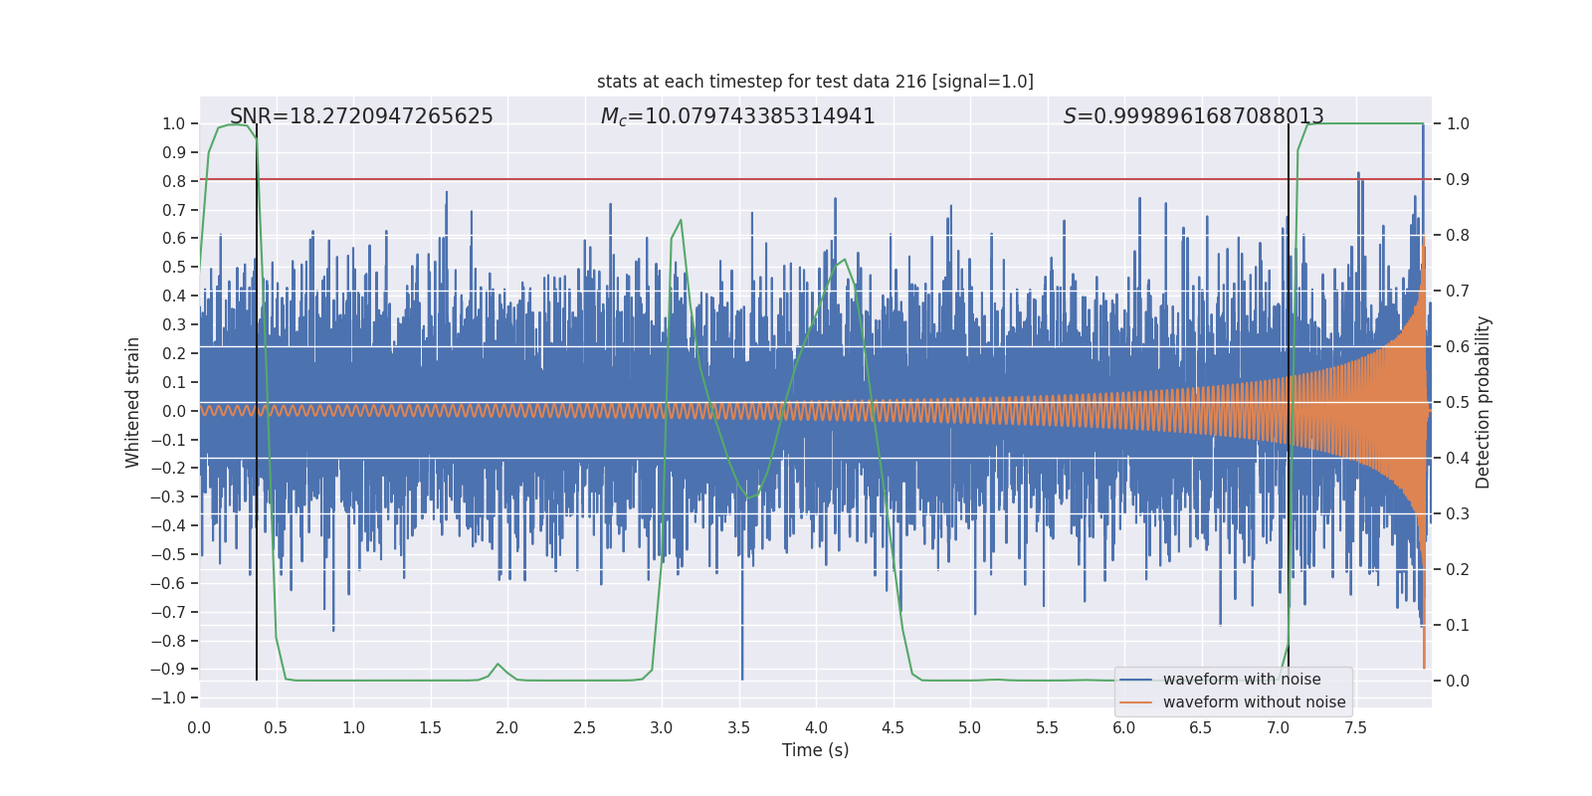Click the orange line swatch in legend

point(1136,702)
